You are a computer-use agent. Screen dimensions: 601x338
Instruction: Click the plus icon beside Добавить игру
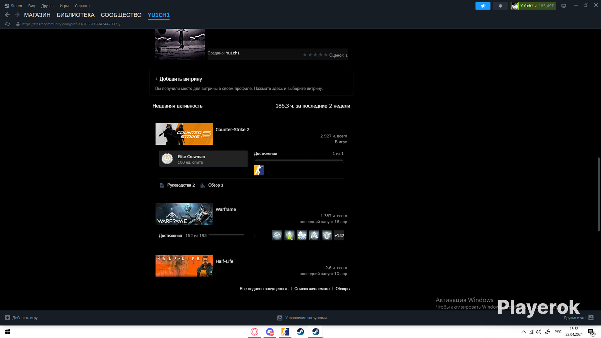(7, 318)
